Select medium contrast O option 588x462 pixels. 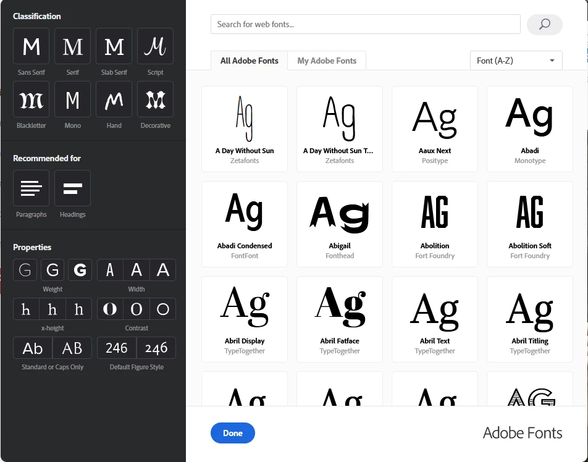coord(136,309)
